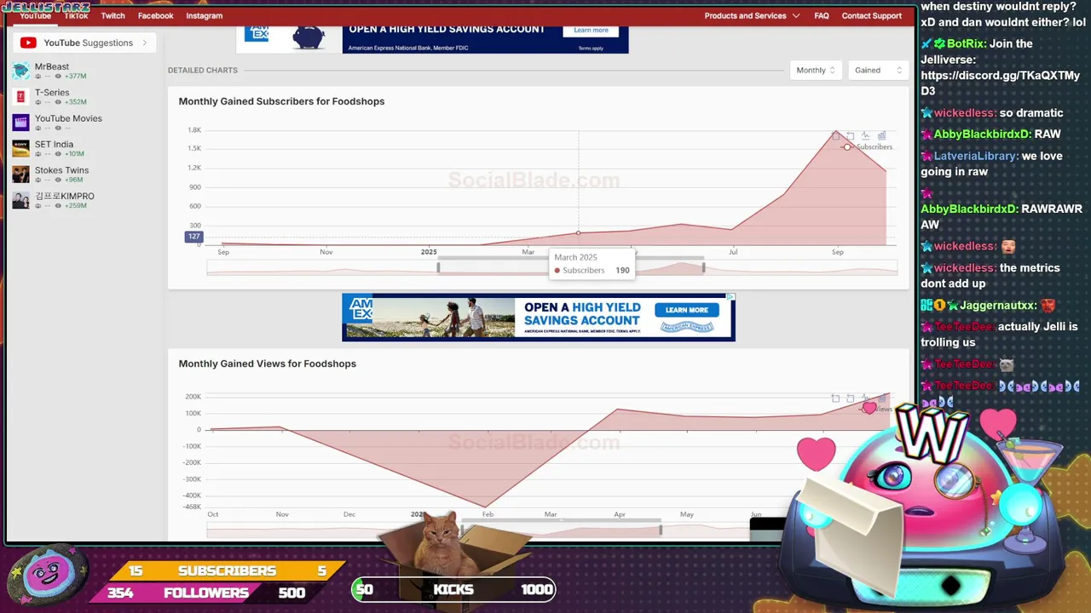
Task: Open YouTube Movies channel avatar
Action: point(20,123)
